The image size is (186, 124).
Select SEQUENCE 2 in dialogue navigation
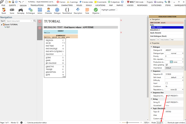tap(167, 30)
